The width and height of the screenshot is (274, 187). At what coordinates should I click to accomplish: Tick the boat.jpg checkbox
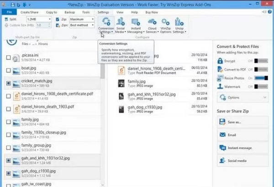click(x=8, y=70)
